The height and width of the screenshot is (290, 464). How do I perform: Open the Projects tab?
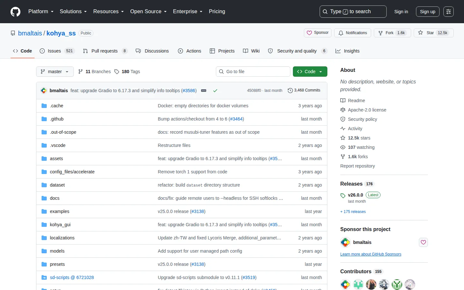tap(222, 51)
